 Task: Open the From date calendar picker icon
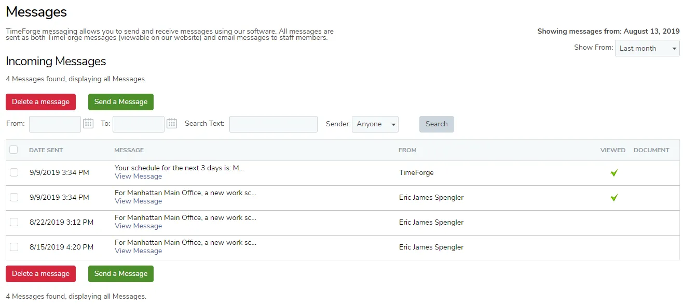click(x=88, y=123)
